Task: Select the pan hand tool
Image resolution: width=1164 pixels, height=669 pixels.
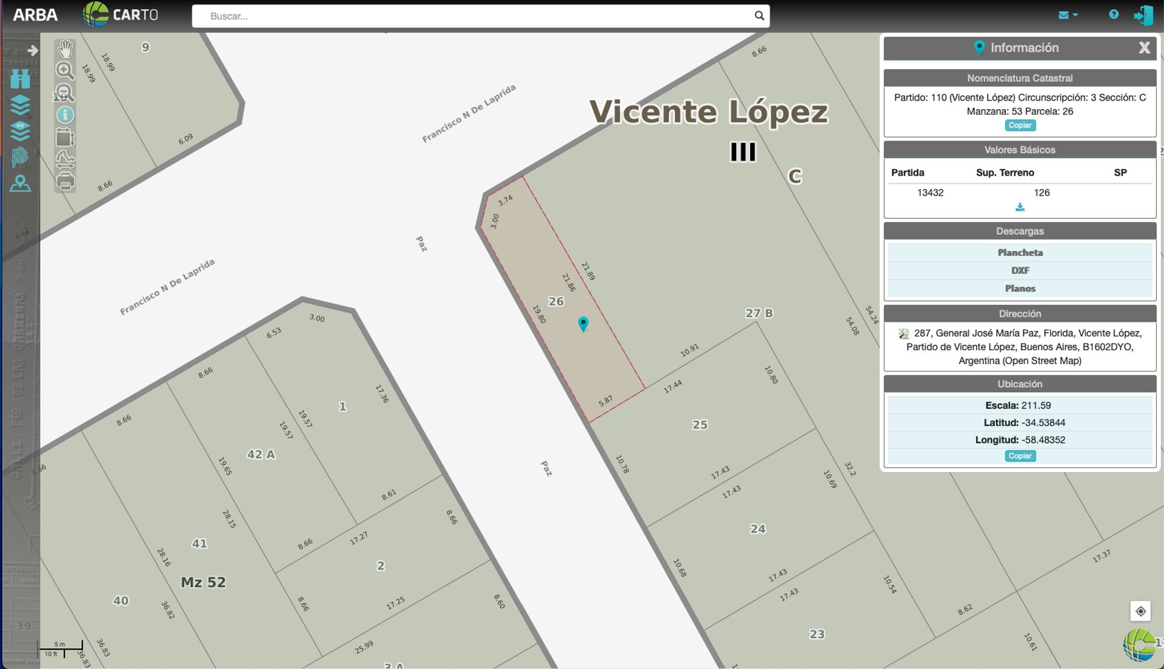Action: 65,49
